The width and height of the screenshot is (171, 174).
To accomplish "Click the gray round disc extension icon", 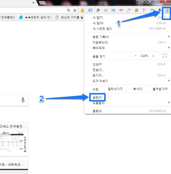I will pyautogui.click(x=106, y=11).
